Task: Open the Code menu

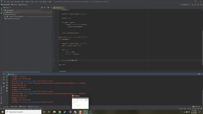Action: pyautogui.click(x=23, y=2)
